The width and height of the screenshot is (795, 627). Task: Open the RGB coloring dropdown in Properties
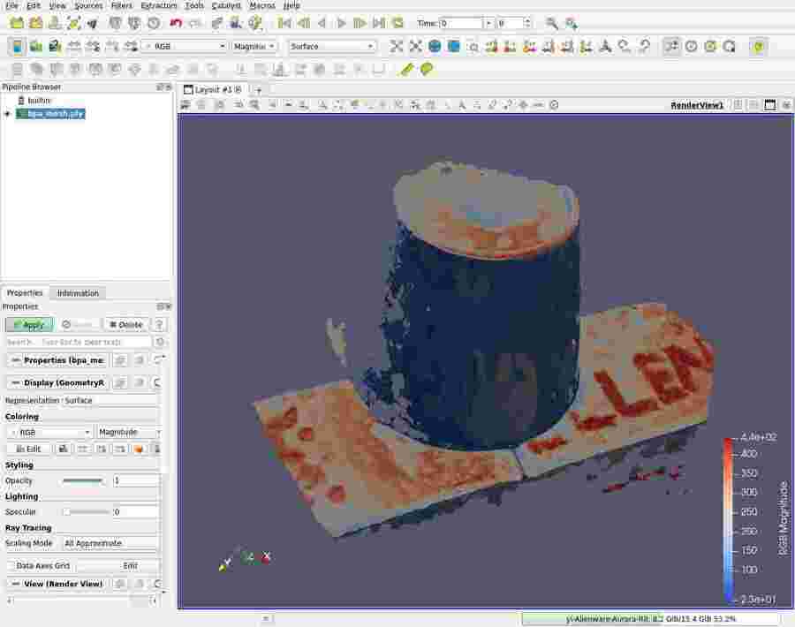(x=49, y=432)
